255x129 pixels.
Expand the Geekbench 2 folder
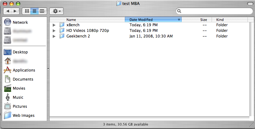click(x=54, y=36)
